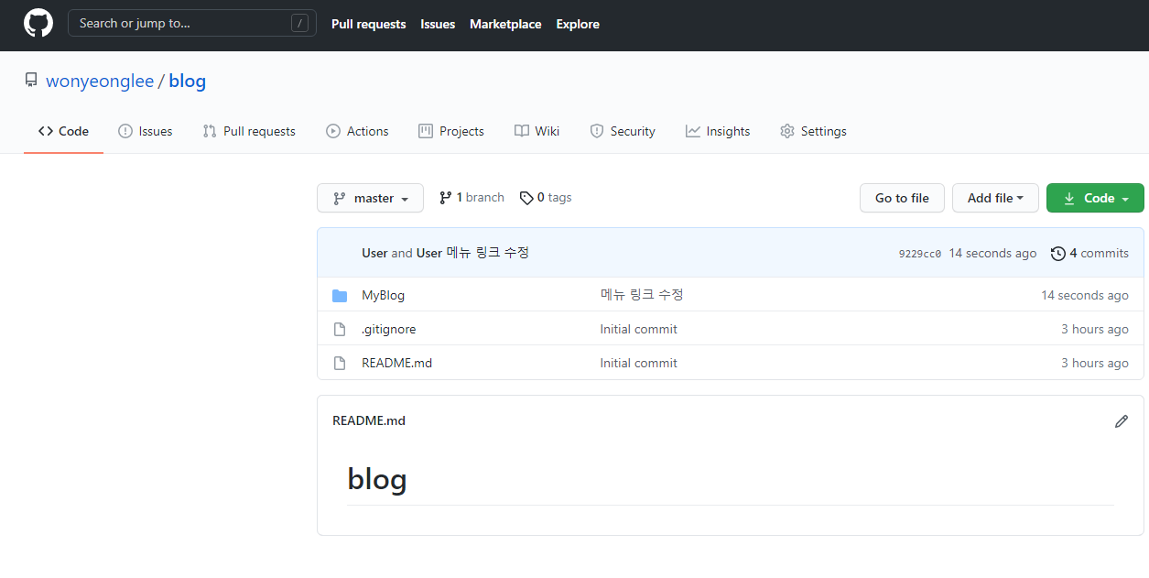The height and width of the screenshot is (578, 1149).
Task: Click the tag icon next to 0 tags
Action: [x=526, y=198]
